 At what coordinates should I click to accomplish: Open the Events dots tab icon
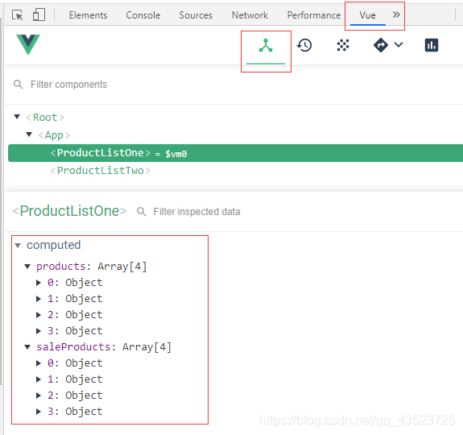point(343,45)
